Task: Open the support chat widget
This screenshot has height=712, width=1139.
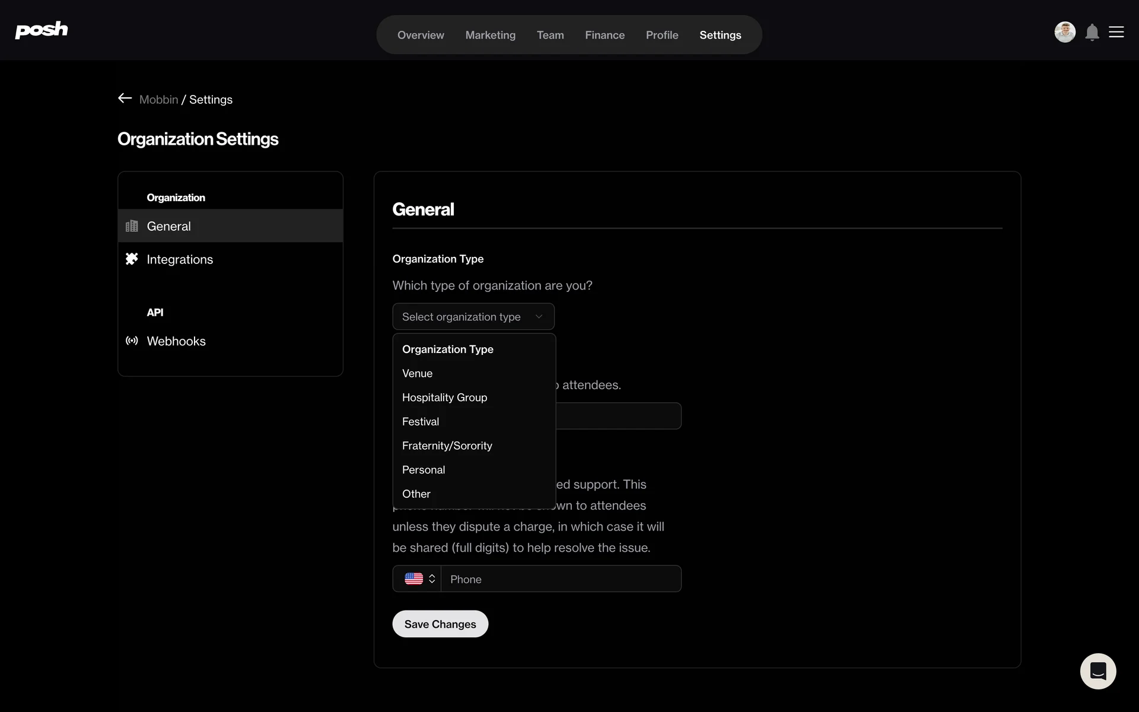Action: (1097, 671)
